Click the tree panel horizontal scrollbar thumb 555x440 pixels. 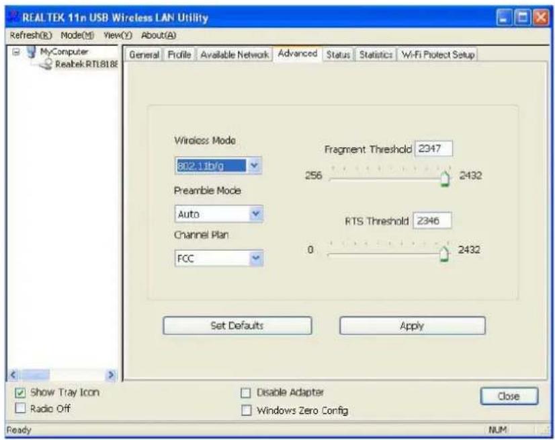(x=35, y=375)
